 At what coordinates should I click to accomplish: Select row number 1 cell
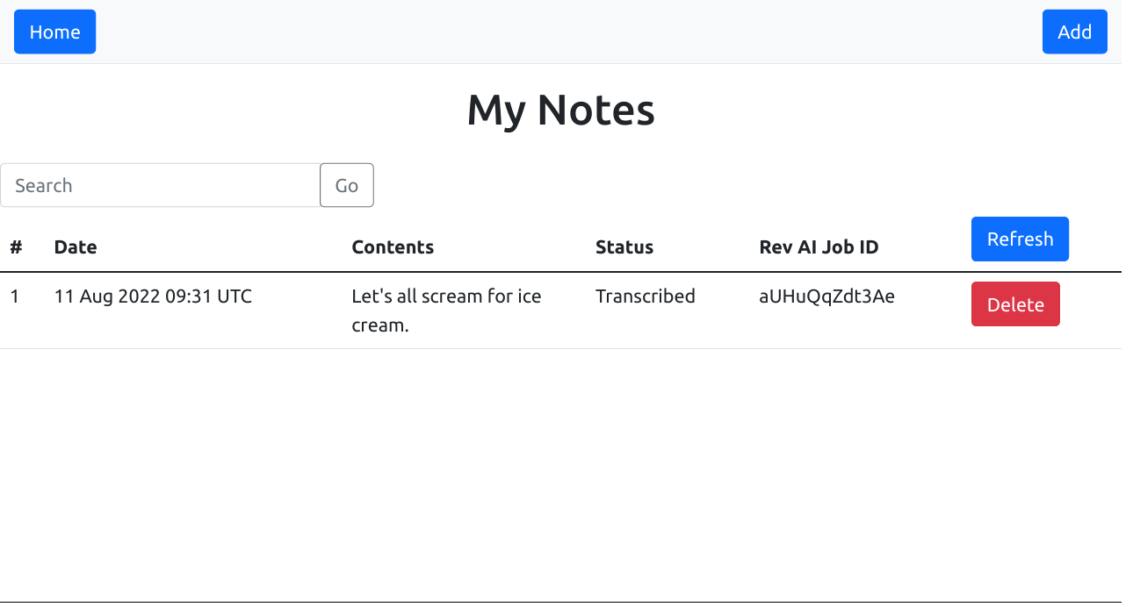coord(15,296)
